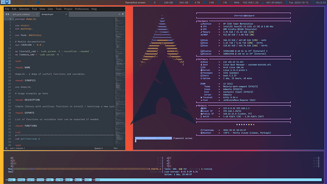
Task: Click the Sublime minimap code preview
Action: tap(120, 82)
